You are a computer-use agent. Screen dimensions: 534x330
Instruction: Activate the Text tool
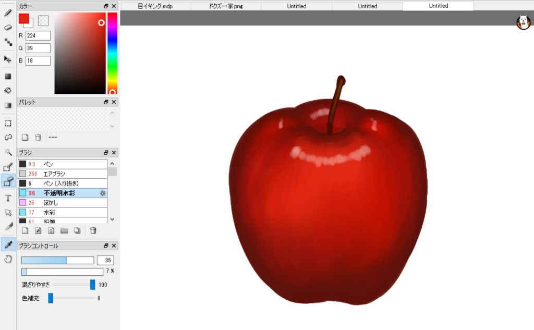(x=8, y=198)
